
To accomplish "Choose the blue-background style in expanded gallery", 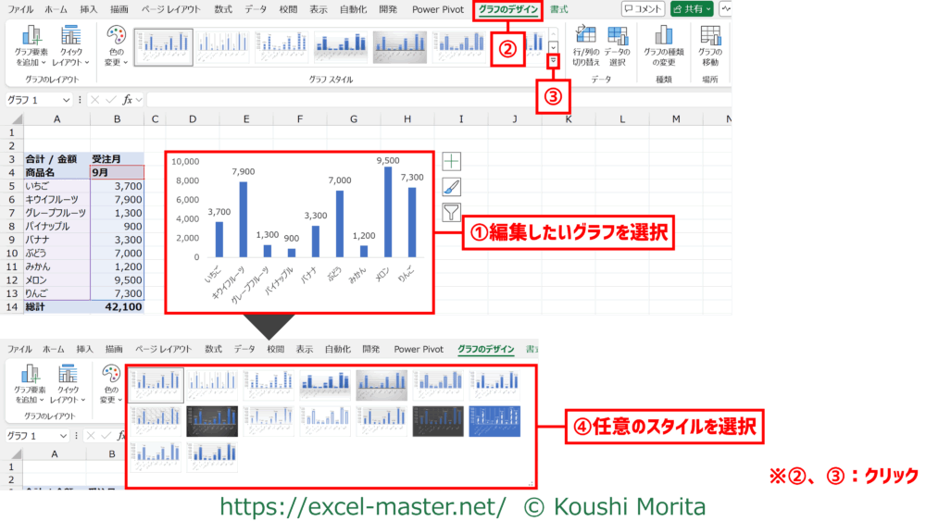I will coord(494,421).
